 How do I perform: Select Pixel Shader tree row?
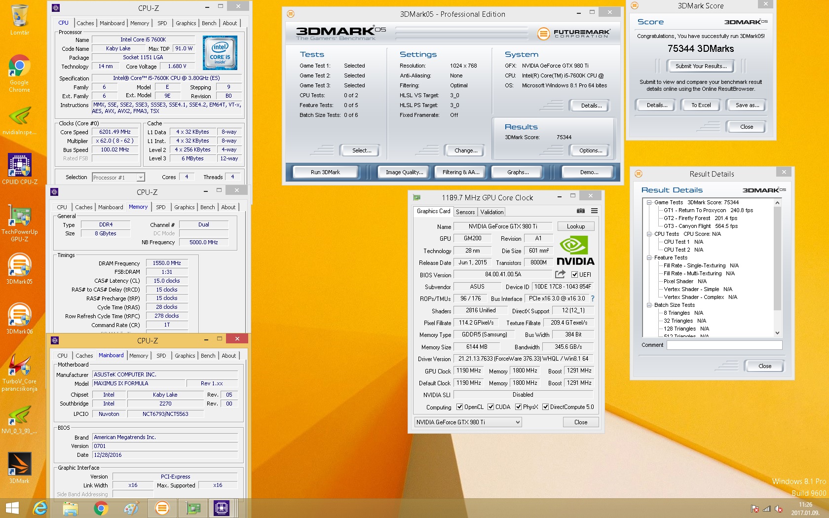pyautogui.click(x=685, y=281)
